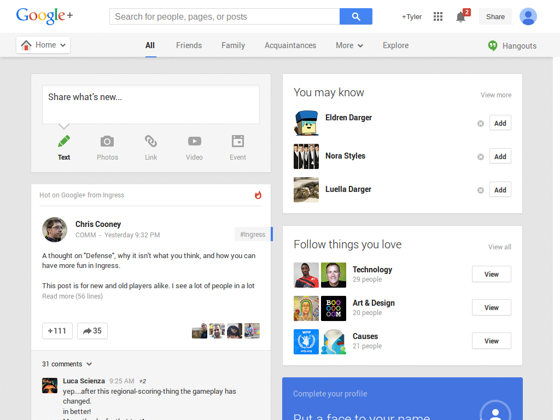
Task: Dismiss the Luella Darger suggestion
Action: (x=481, y=190)
